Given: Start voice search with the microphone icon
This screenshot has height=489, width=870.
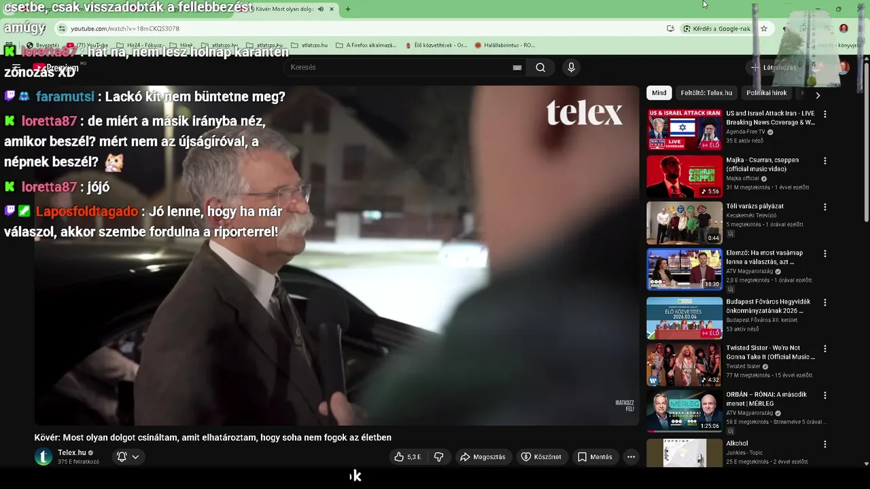Looking at the screenshot, I should pyautogui.click(x=571, y=67).
